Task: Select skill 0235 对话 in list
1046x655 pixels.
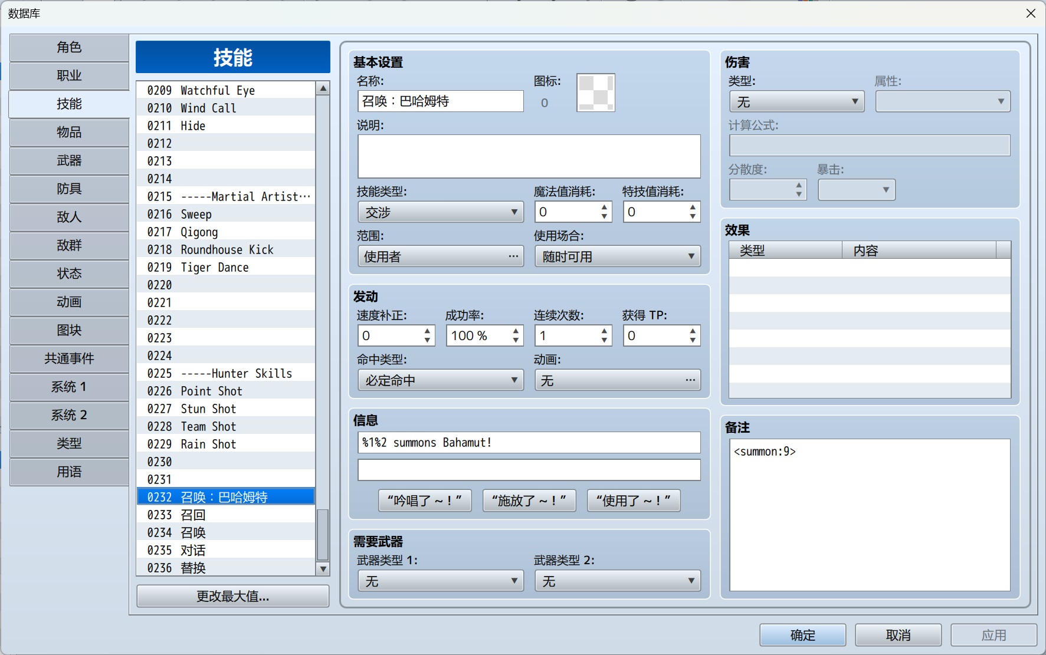Action: click(226, 550)
